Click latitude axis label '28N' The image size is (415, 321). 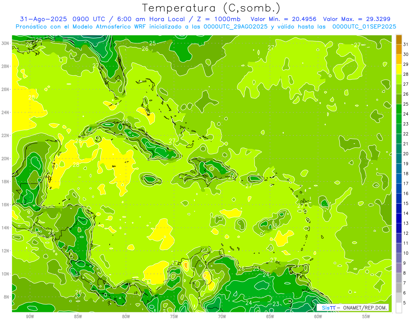(x=5, y=66)
